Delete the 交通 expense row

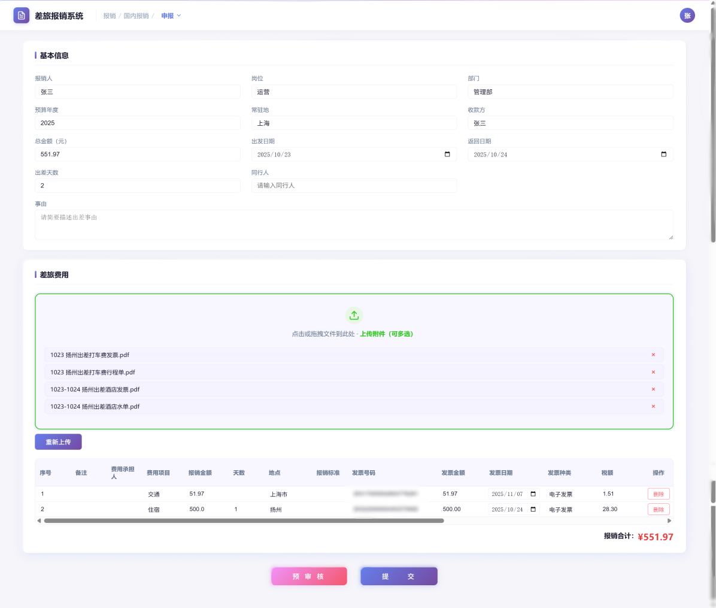click(x=658, y=494)
